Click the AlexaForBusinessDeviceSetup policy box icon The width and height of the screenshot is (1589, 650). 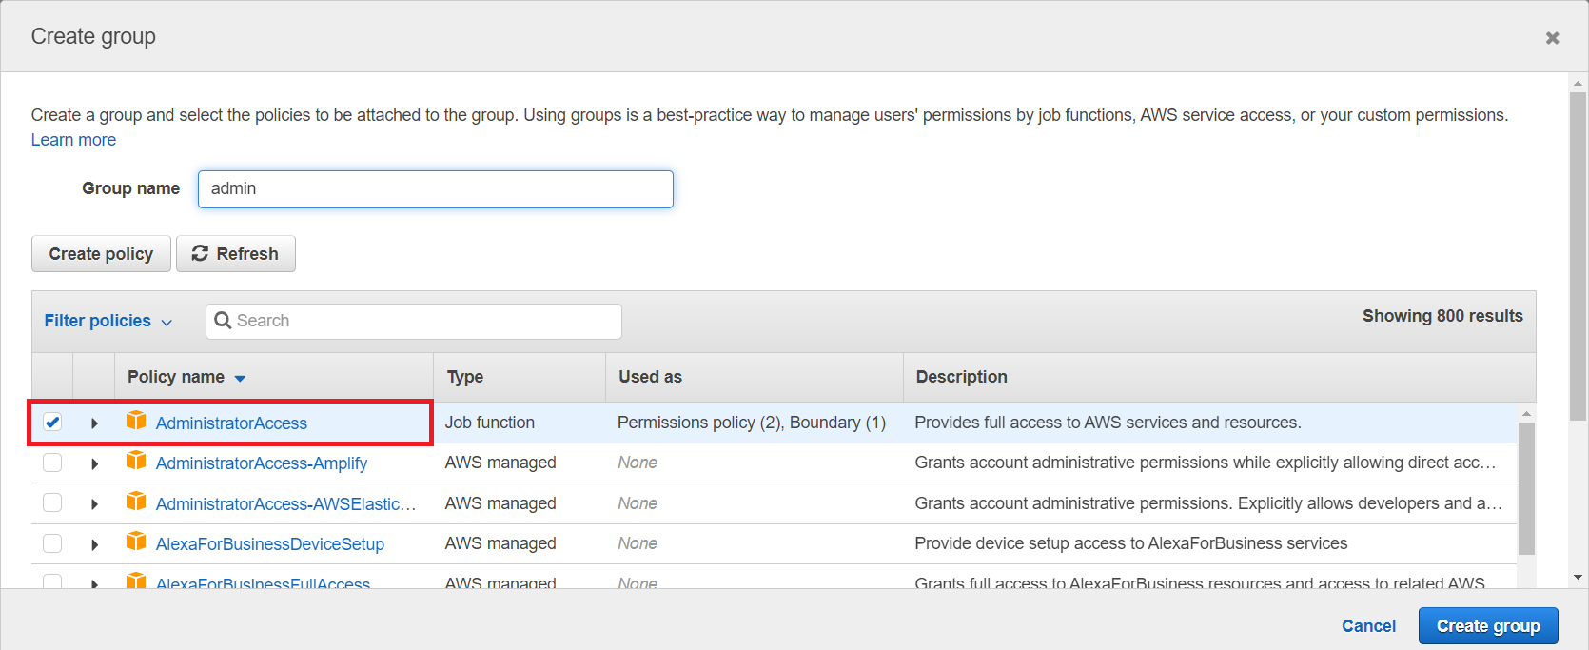(136, 542)
